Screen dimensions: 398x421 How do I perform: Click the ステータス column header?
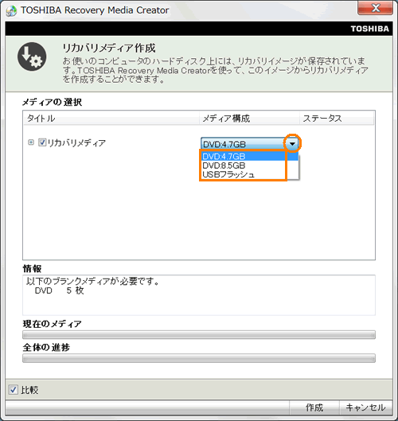tap(337, 118)
